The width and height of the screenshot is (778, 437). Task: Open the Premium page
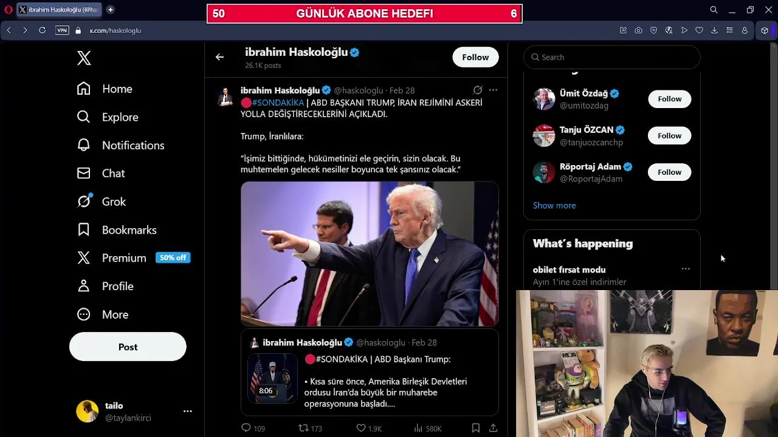click(112, 258)
